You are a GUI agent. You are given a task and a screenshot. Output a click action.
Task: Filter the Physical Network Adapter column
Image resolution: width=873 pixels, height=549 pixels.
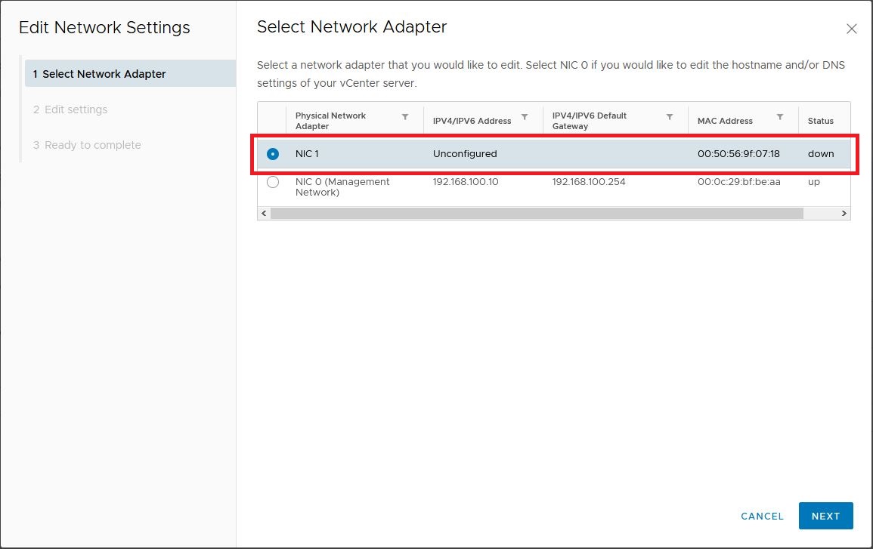tap(405, 117)
